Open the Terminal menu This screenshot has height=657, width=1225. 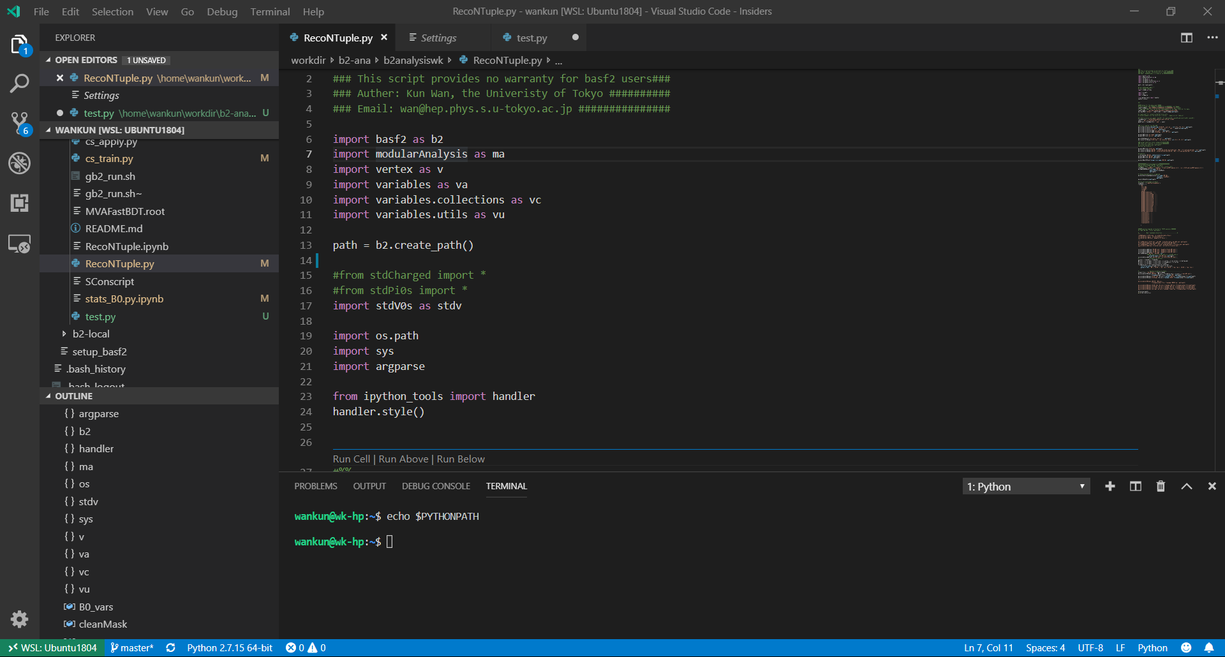pyautogui.click(x=270, y=11)
